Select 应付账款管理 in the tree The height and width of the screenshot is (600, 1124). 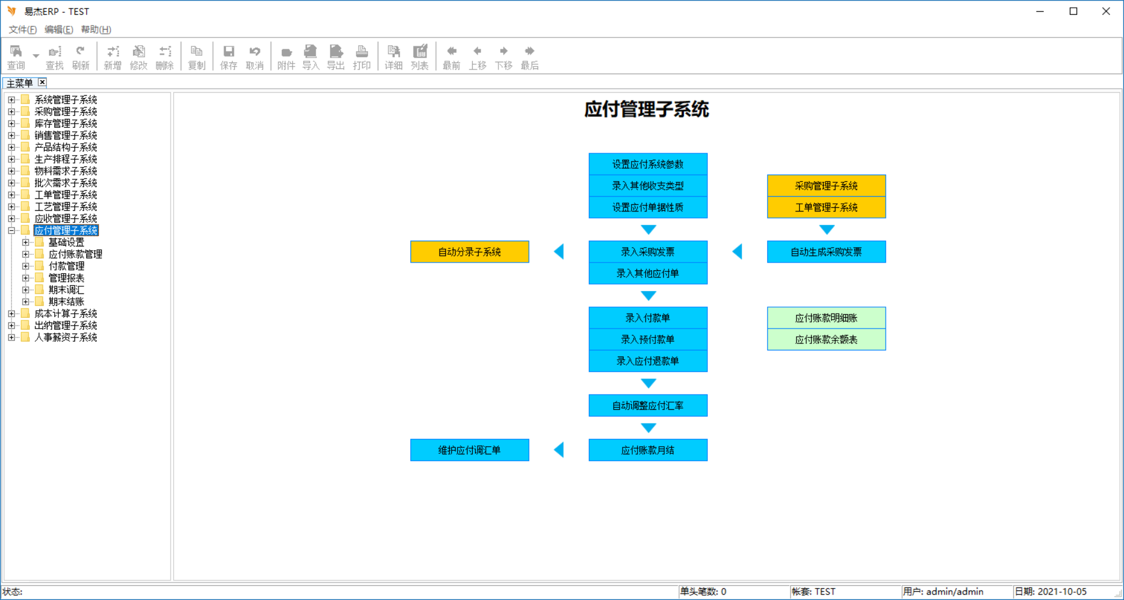pyautogui.click(x=76, y=254)
